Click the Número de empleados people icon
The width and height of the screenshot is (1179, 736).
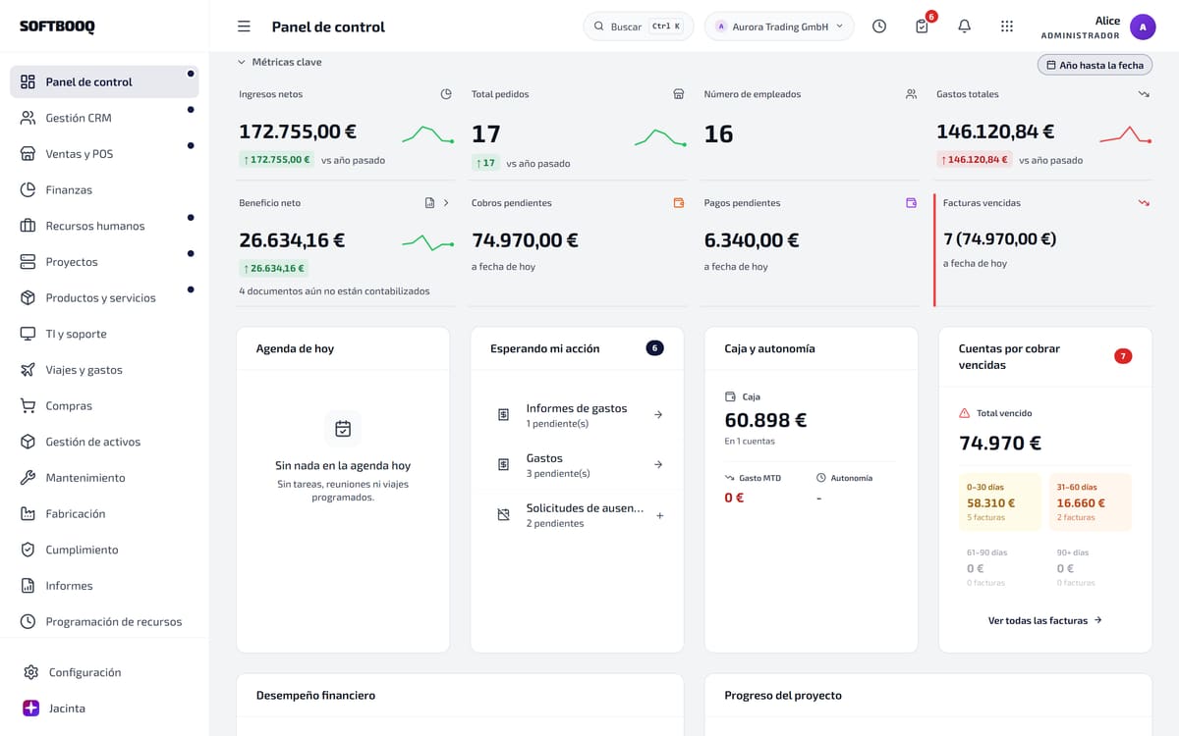pyautogui.click(x=911, y=94)
